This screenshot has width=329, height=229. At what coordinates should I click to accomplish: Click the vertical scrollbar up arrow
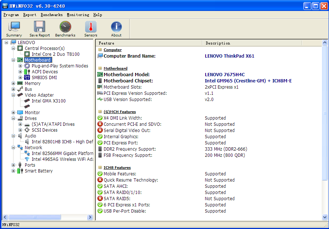point(325,43)
